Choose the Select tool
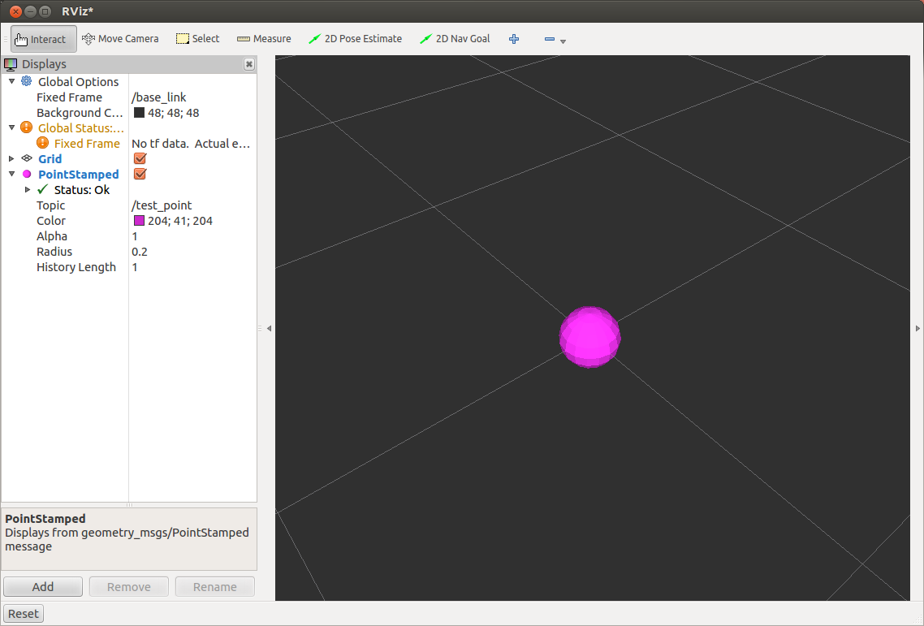 [x=198, y=39]
